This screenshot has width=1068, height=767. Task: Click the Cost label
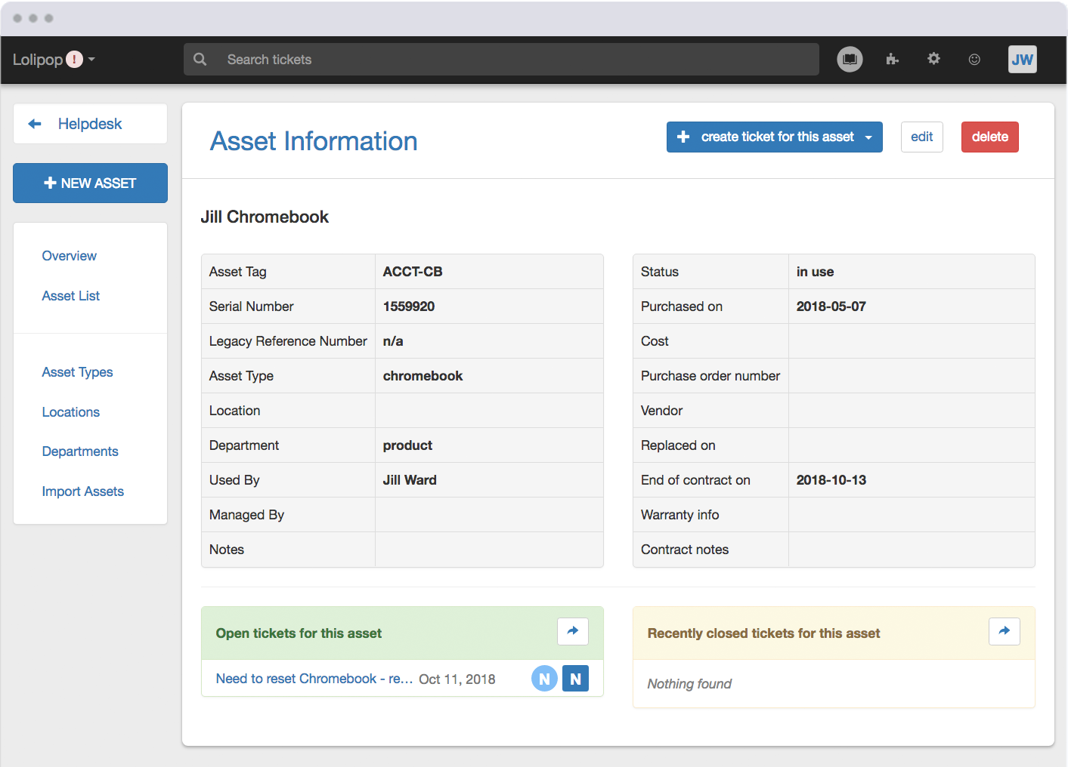[x=655, y=341]
